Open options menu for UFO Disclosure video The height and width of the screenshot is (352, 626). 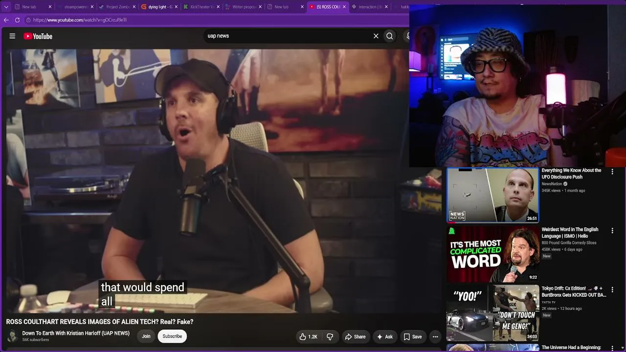[612, 172]
